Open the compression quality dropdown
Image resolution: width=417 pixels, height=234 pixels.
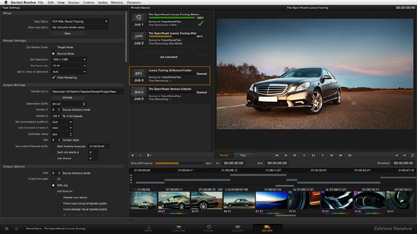[x=62, y=122]
